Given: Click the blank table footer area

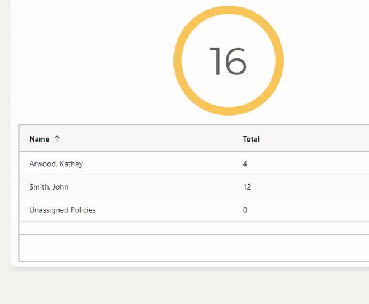Looking at the screenshot, I should [184, 248].
